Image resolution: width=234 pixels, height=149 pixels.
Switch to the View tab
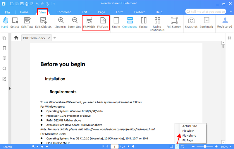click(x=42, y=12)
